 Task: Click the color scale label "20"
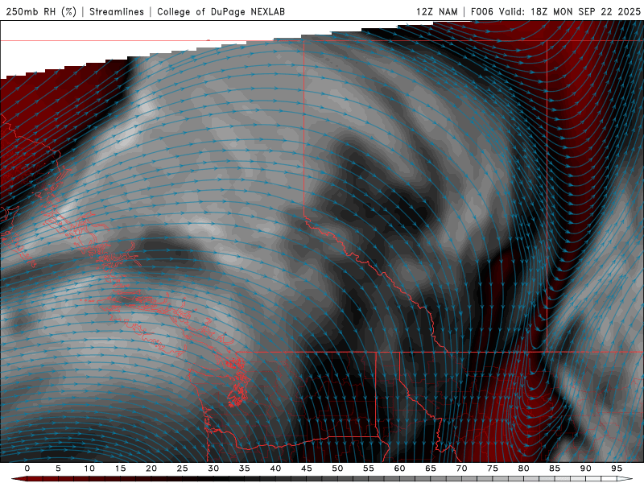(151, 469)
